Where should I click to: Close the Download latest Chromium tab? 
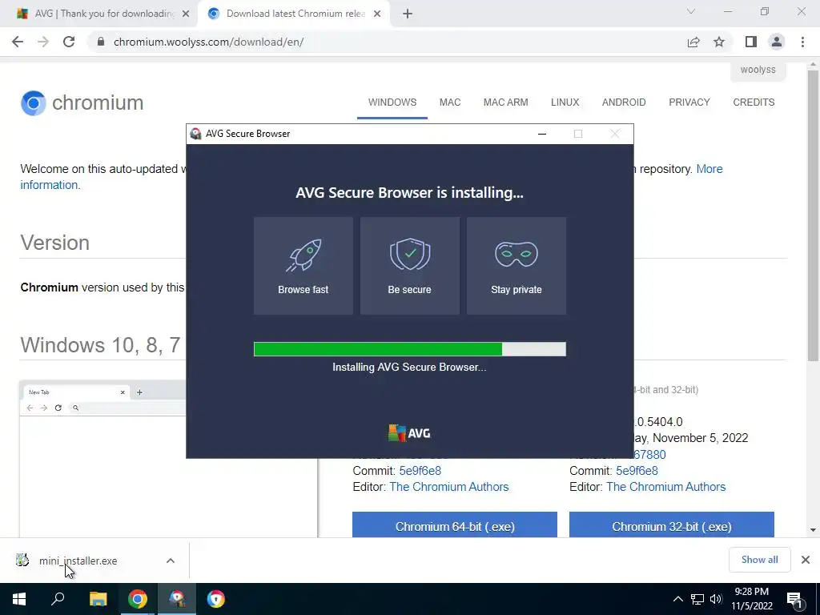pyautogui.click(x=377, y=14)
